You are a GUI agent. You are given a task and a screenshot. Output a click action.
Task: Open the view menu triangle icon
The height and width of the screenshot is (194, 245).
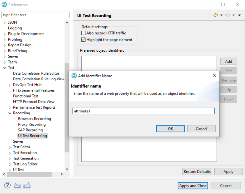[x=239, y=15]
